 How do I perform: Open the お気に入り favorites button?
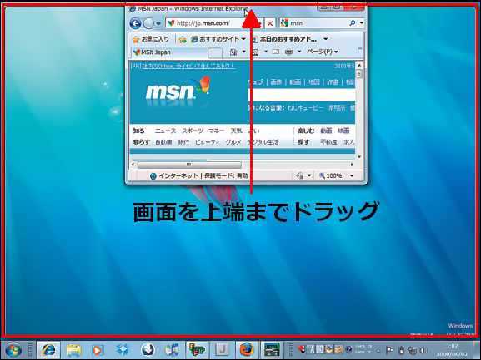coord(151,39)
